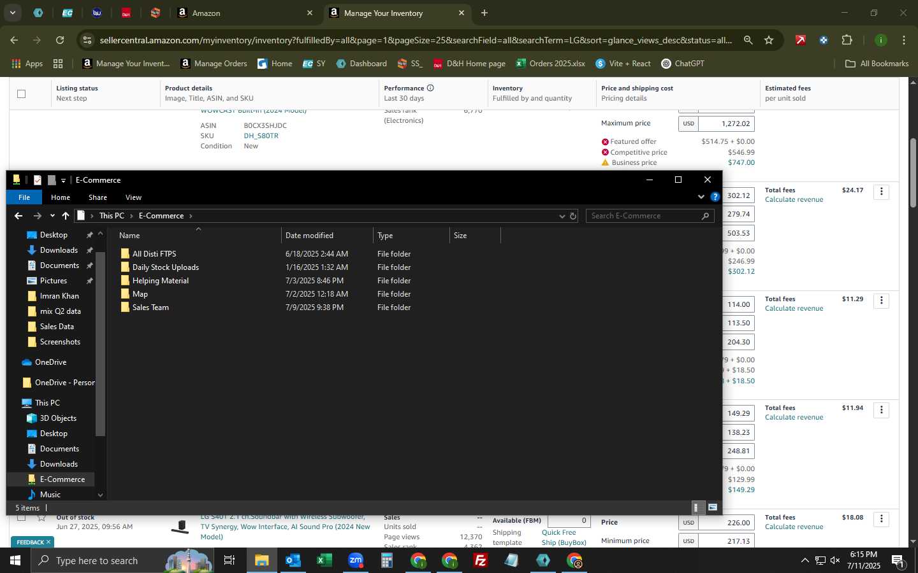Open the Share ribbon tab
Screen dimensions: 918x573
pos(98,197)
